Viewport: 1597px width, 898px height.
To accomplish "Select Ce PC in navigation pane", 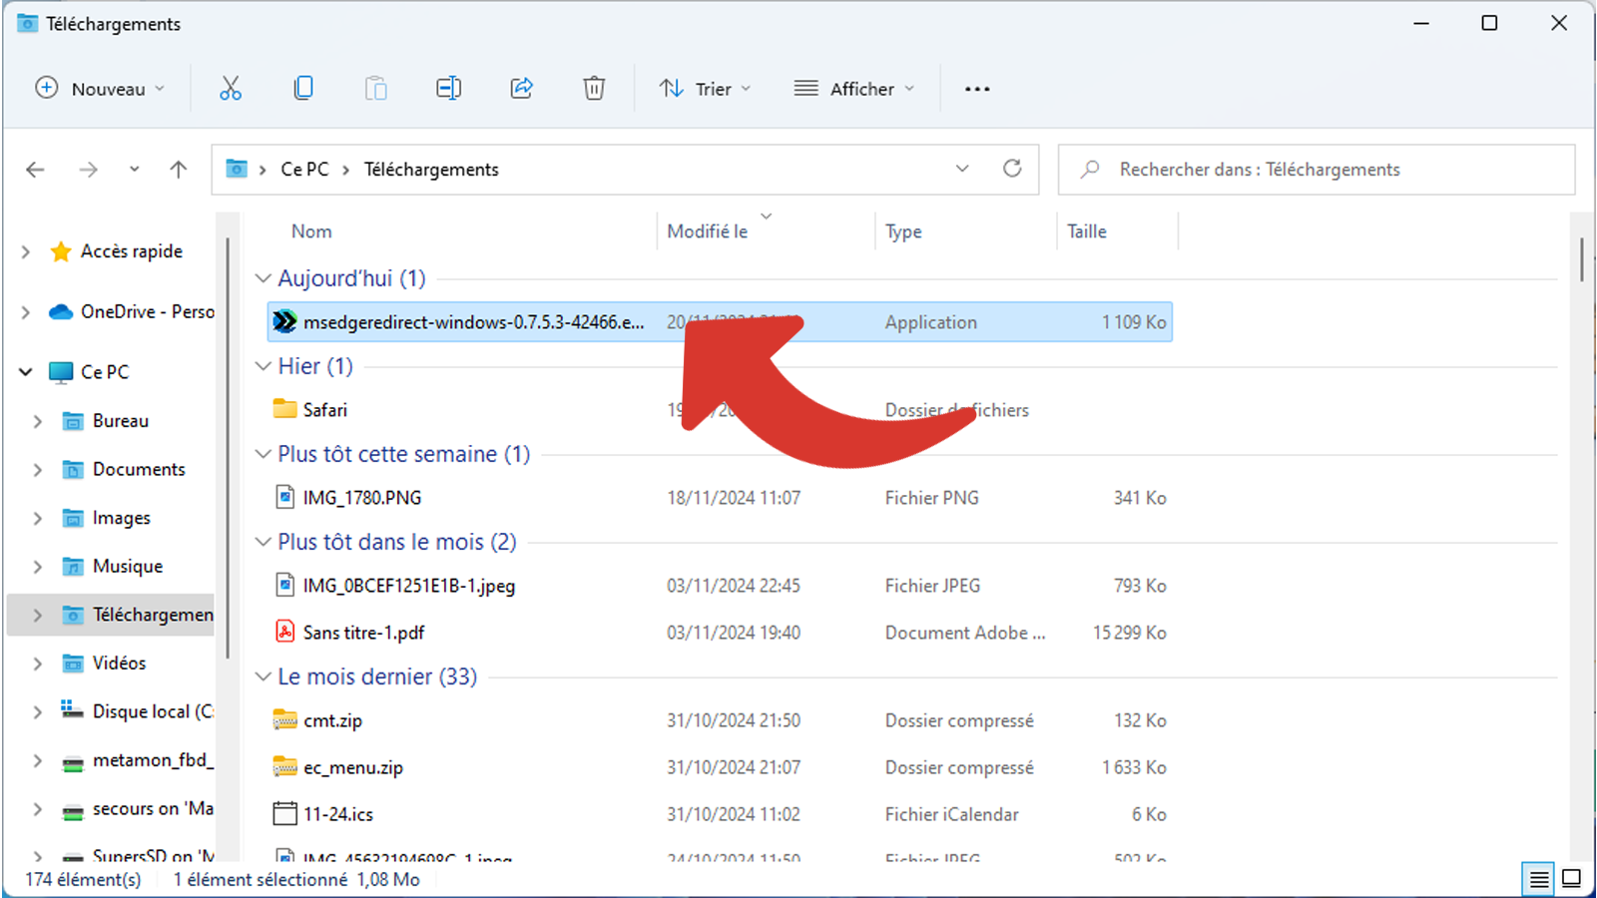I will point(105,372).
